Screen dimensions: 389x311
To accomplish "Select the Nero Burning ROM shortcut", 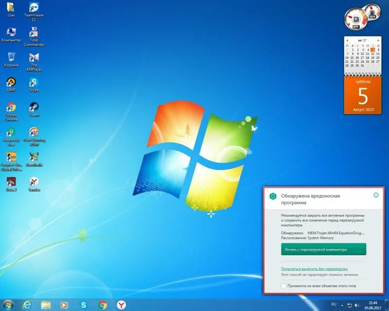I will coord(34,137).
